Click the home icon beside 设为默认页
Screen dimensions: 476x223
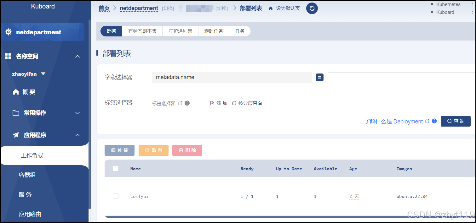click(x=271, y=8)
